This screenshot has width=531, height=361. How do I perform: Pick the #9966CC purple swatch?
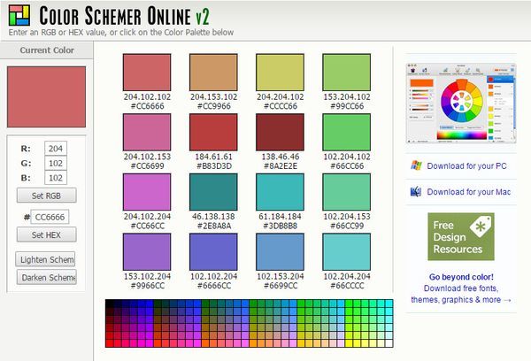[x=147, y=251]
